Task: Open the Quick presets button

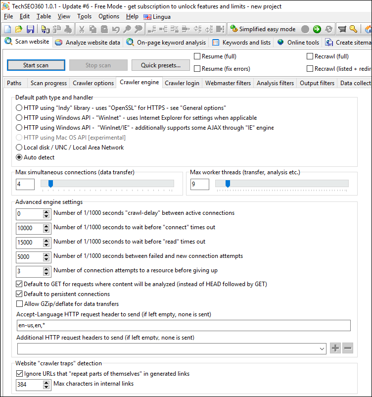Action: [x=161, y=65]
